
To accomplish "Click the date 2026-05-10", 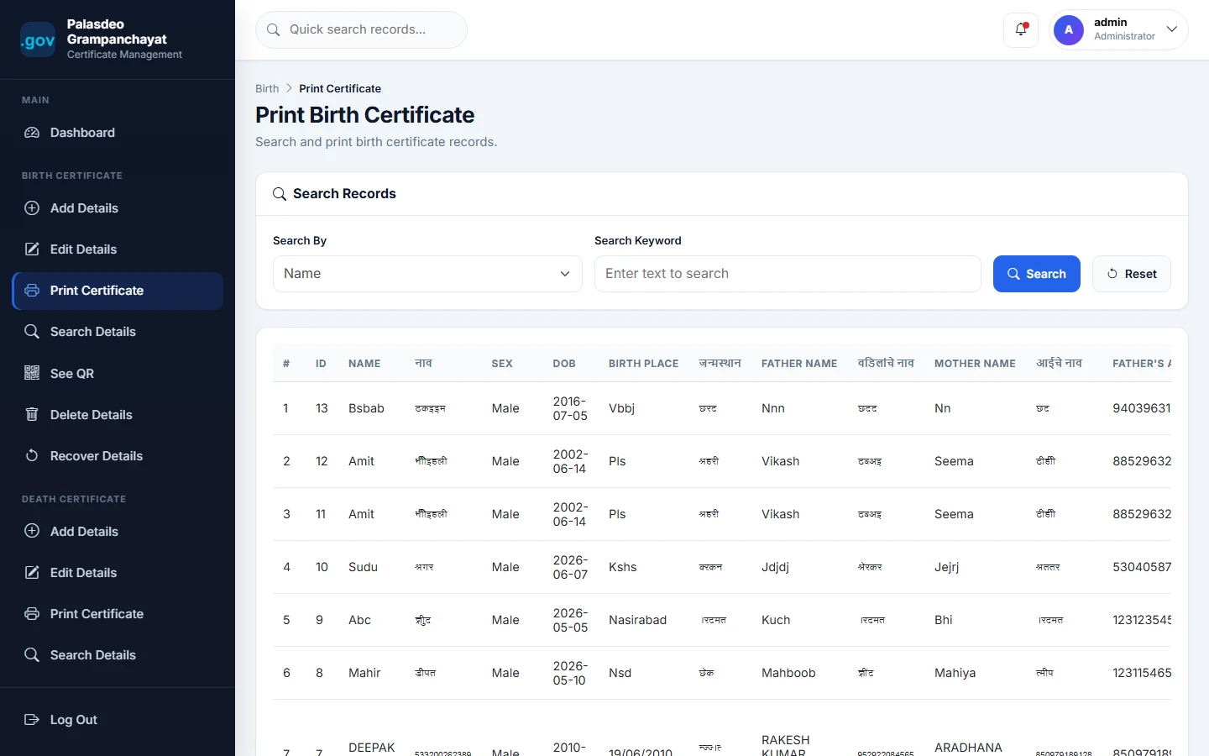I will [570, 673].
